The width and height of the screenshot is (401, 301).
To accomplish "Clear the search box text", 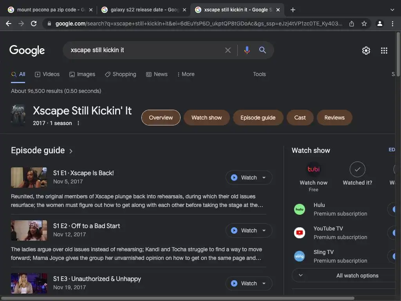I will (x=228, y=50).
